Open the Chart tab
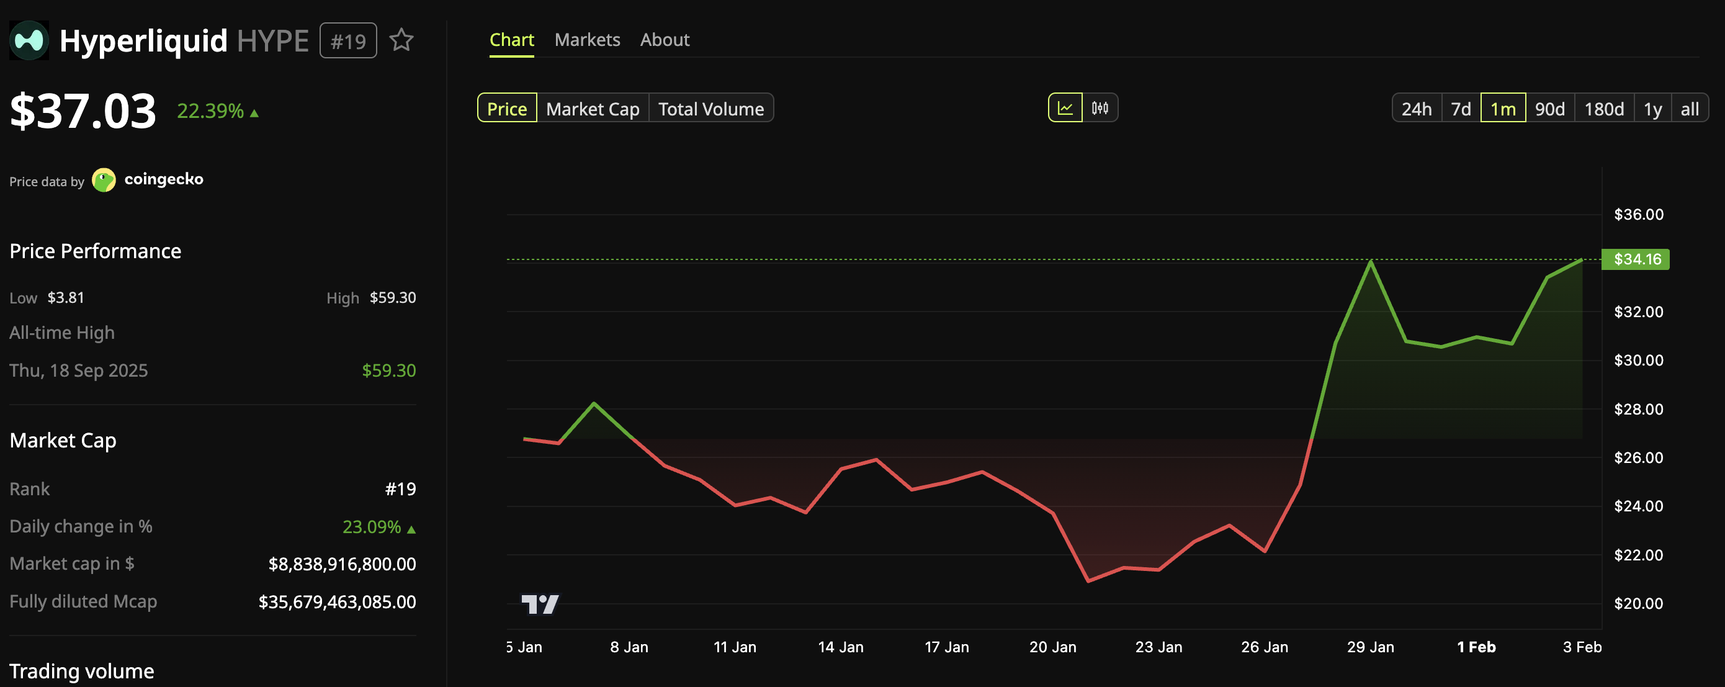The width and height of the screenshot is (1725, 687). [512, 40]
